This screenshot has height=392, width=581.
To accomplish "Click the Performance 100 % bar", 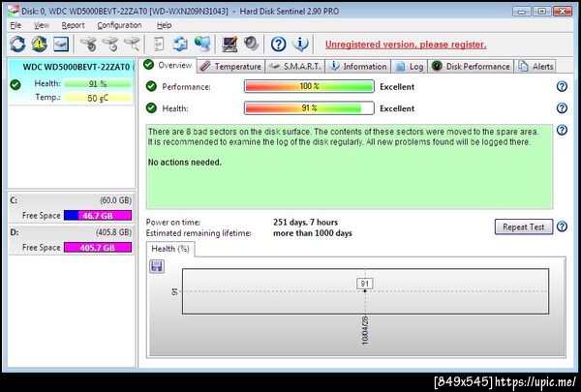I will (309, 86).
